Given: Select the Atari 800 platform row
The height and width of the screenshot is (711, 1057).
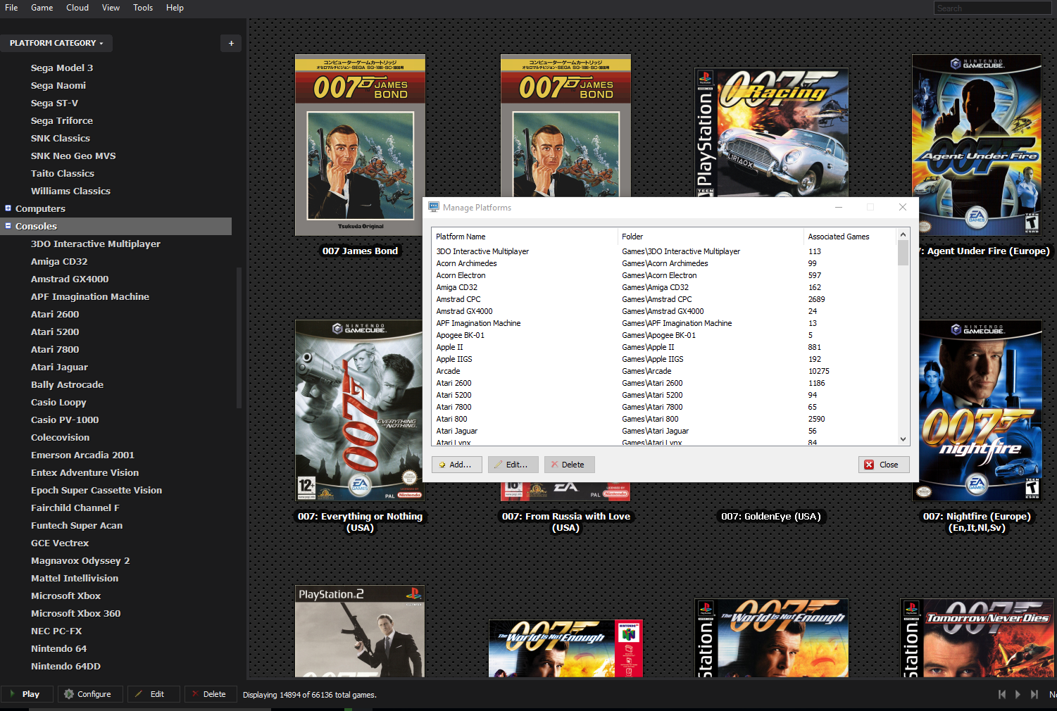Looking at the screenshot, I should pos(664,419).
